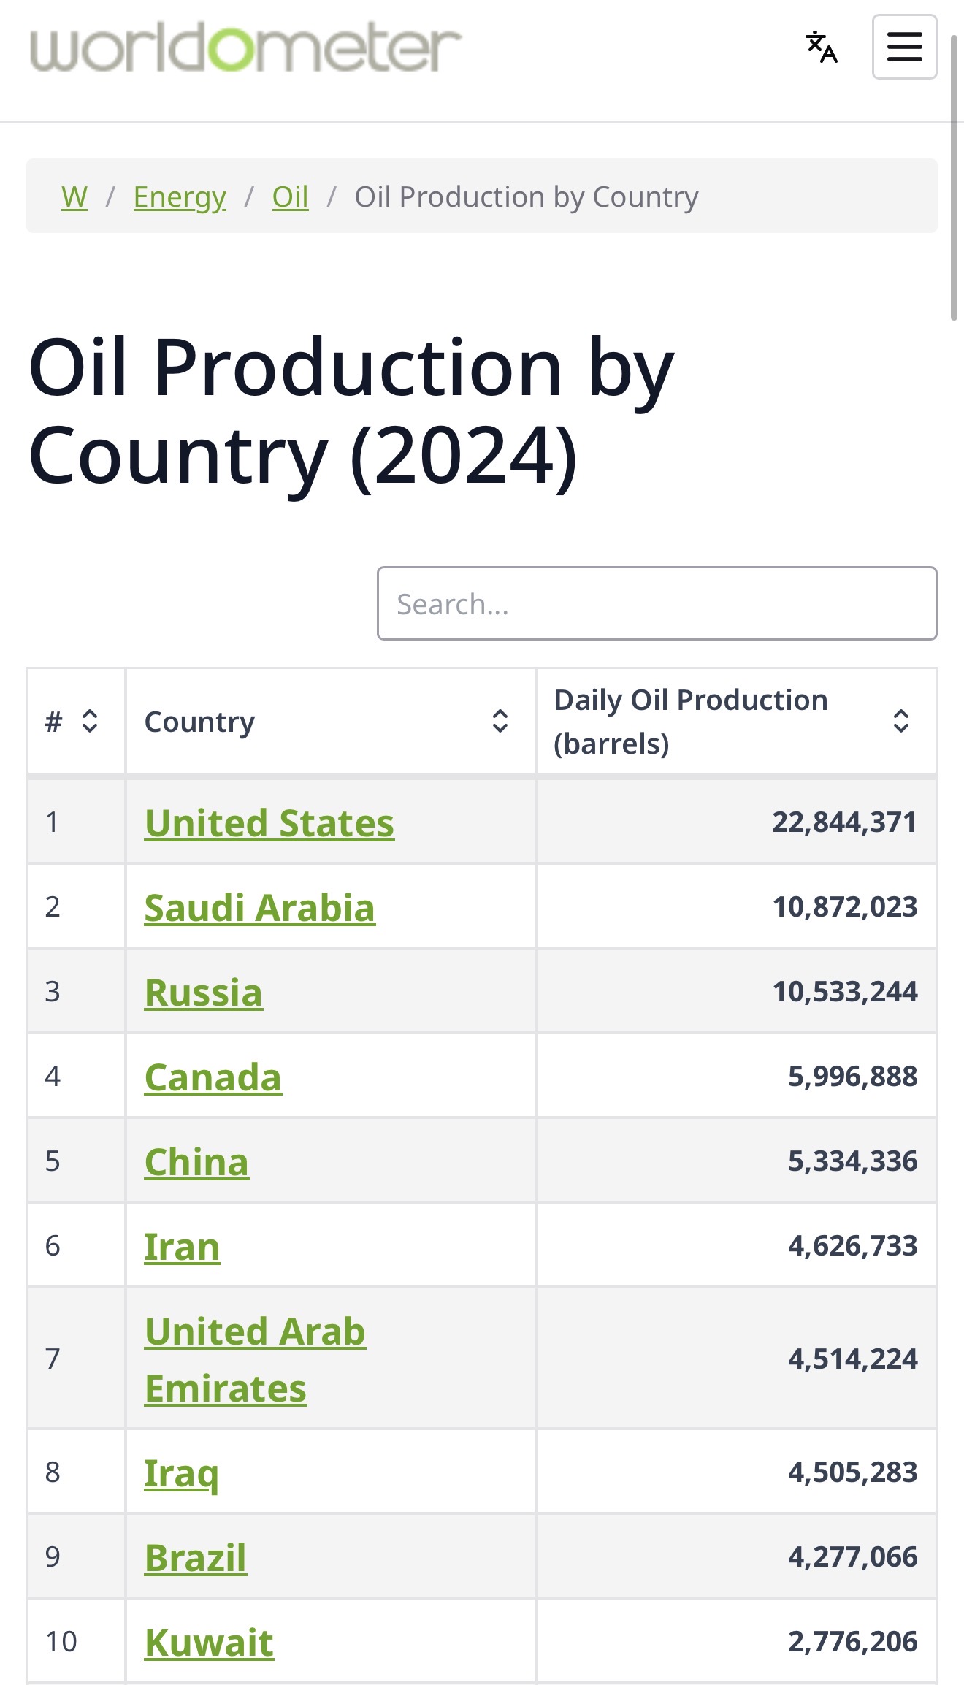Go to the W home breadcrumb
The width and height of the screenshot is (964, 1685).
point(74,196)
